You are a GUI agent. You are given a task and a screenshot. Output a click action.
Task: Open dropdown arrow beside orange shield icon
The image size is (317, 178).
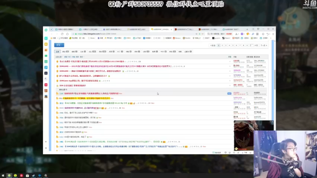tap(250, 34)
